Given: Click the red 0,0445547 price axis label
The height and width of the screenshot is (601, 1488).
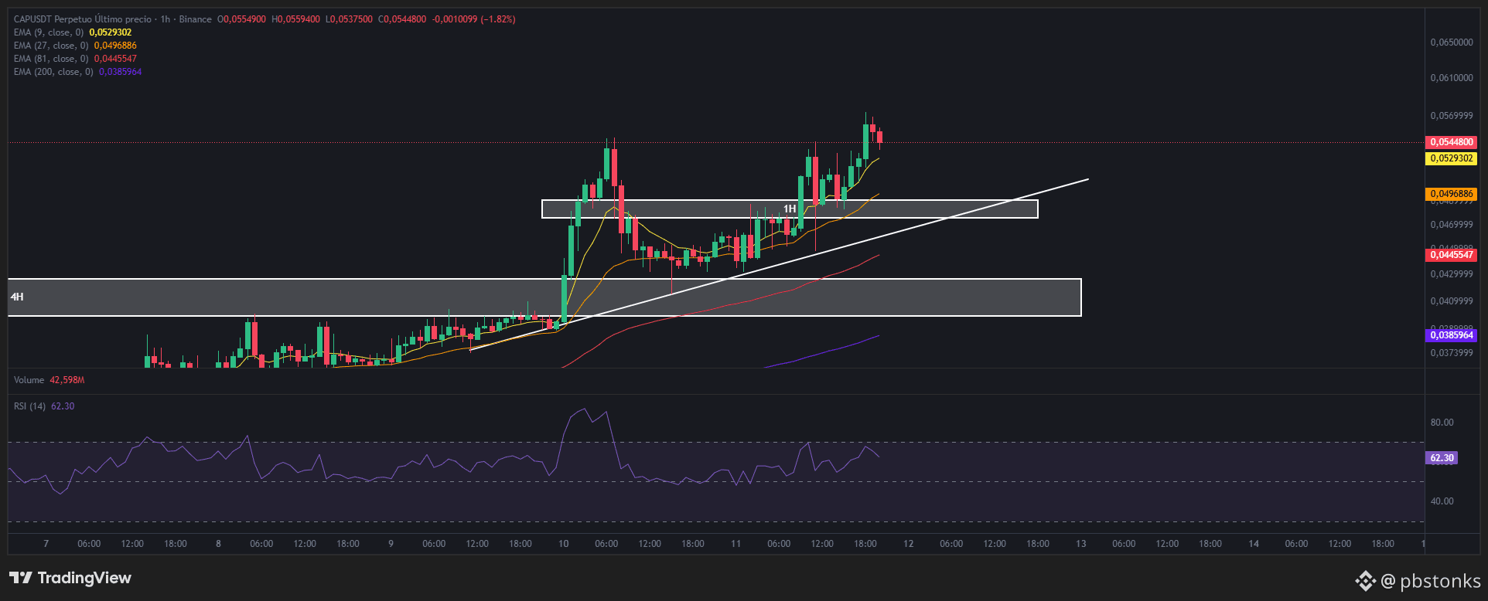Looking at the screenshot, I should pyautogui.click(x=1452, y=255).
